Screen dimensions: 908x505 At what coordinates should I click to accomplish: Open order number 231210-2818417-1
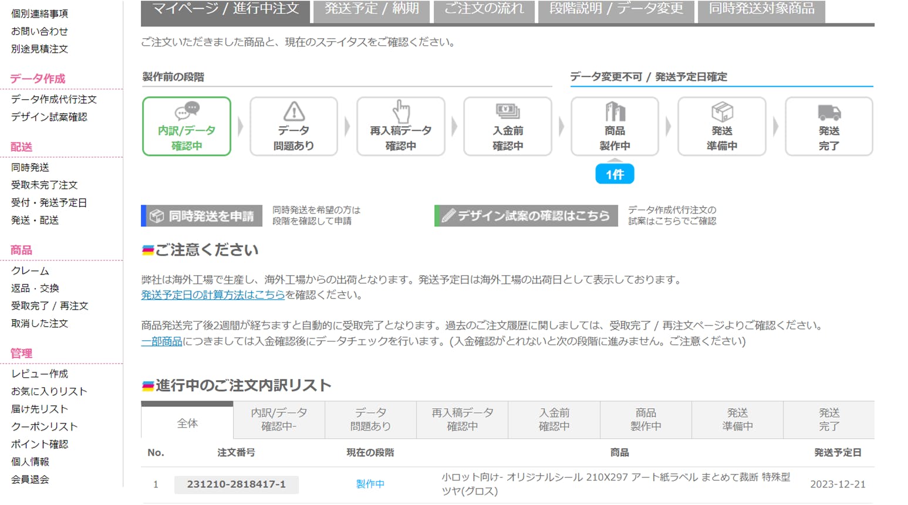tap(236, 484)
